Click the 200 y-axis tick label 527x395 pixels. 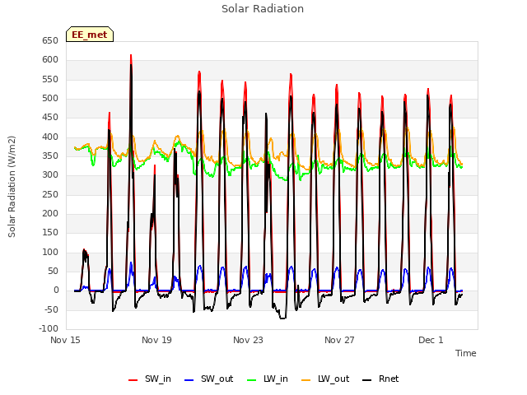click(x=50, y=214)
